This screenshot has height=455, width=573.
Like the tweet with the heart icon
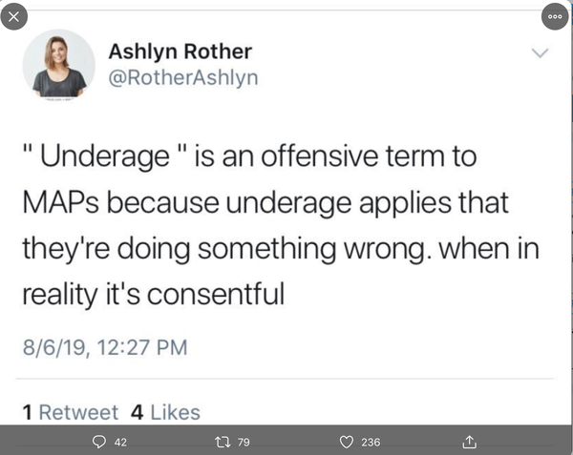[348, 442]
